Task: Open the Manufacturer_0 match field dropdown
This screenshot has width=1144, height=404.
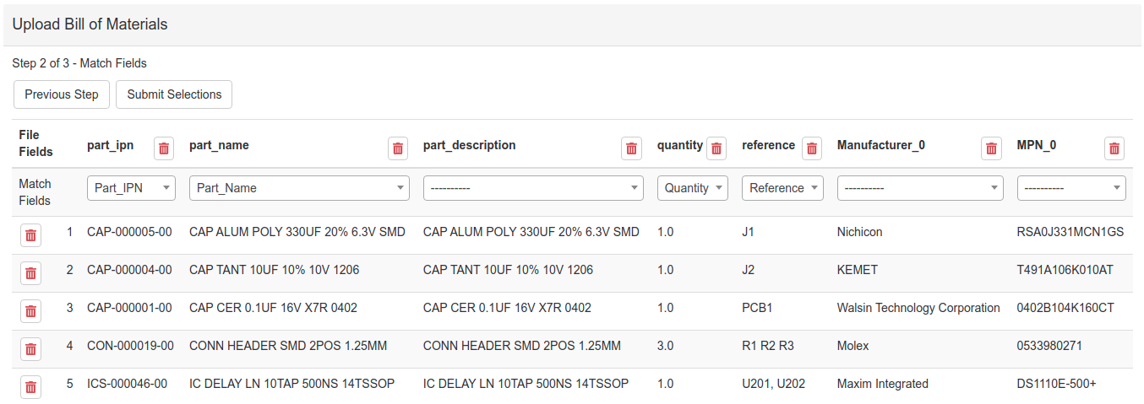Action: tap(920, 188)
